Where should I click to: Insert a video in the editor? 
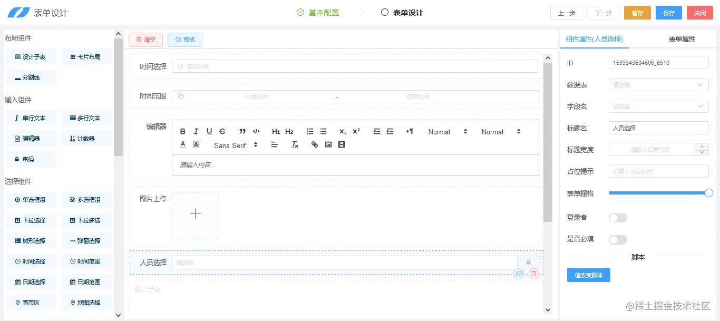pyautogui.click(x=342, y=144)
